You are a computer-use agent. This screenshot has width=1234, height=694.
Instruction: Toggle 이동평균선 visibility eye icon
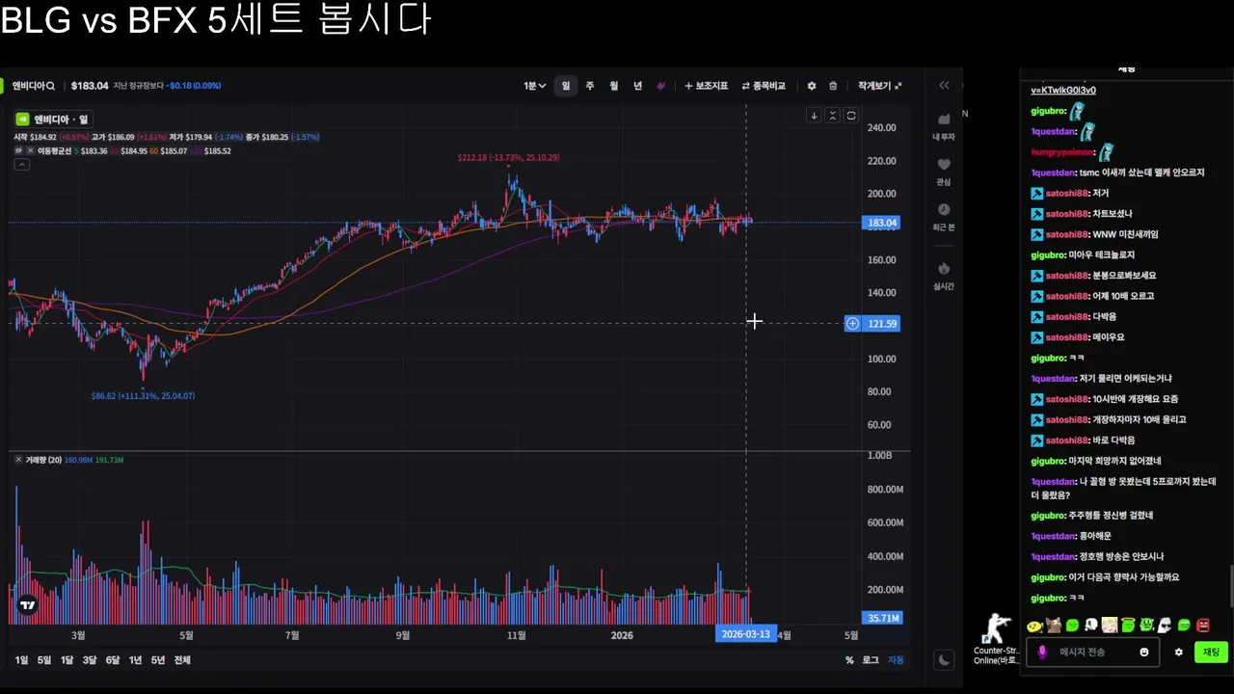pos(18,151)
